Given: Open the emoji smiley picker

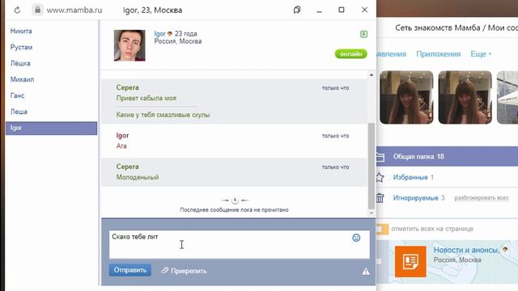Looking at the screenshot, I should point(356,238).
